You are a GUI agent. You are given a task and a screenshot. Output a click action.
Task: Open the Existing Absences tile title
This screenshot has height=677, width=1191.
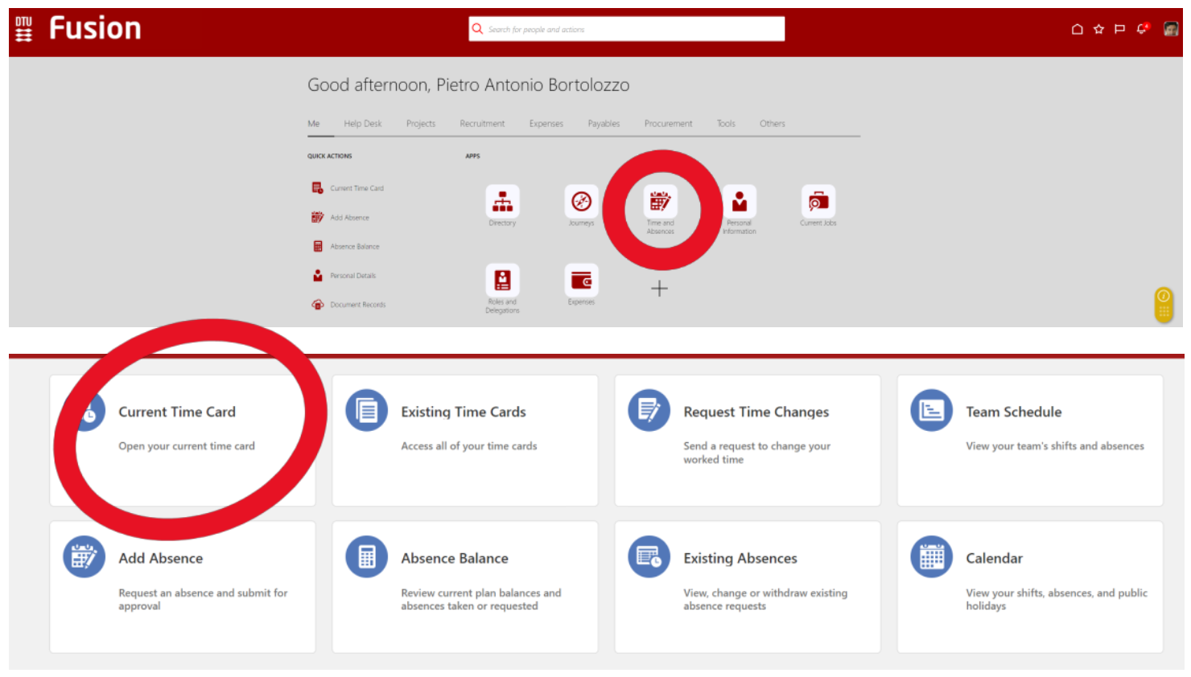740,558
